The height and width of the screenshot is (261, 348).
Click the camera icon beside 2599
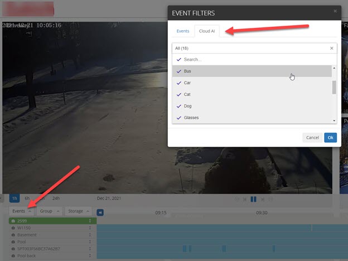tap(13, 221)
